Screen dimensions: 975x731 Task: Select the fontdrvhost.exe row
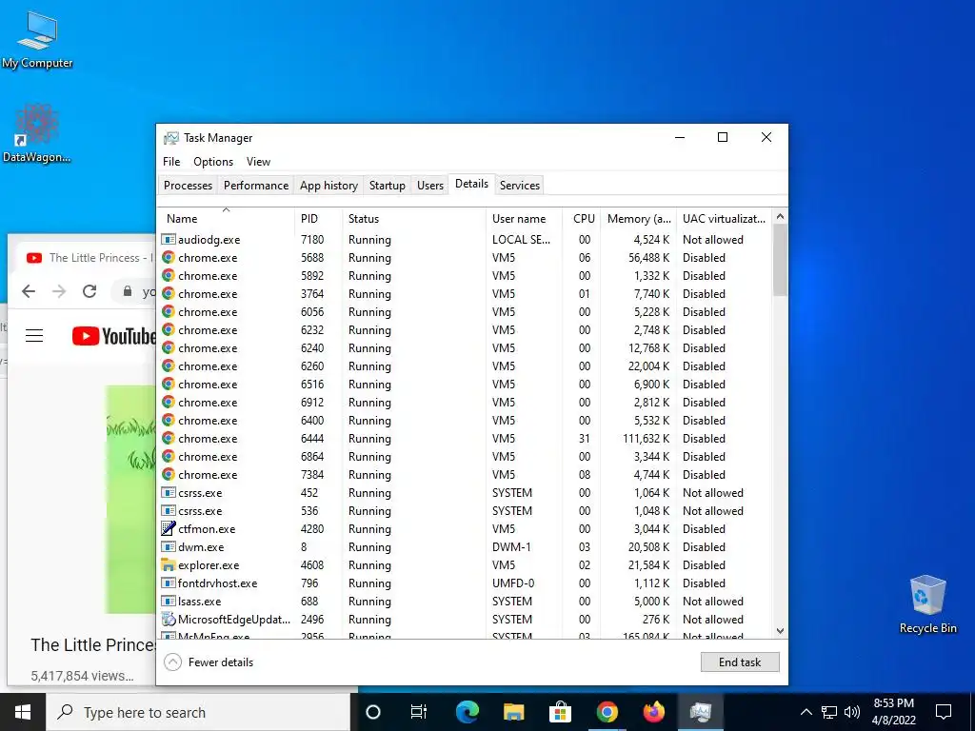pyautogui.click(x=465, y=583)
